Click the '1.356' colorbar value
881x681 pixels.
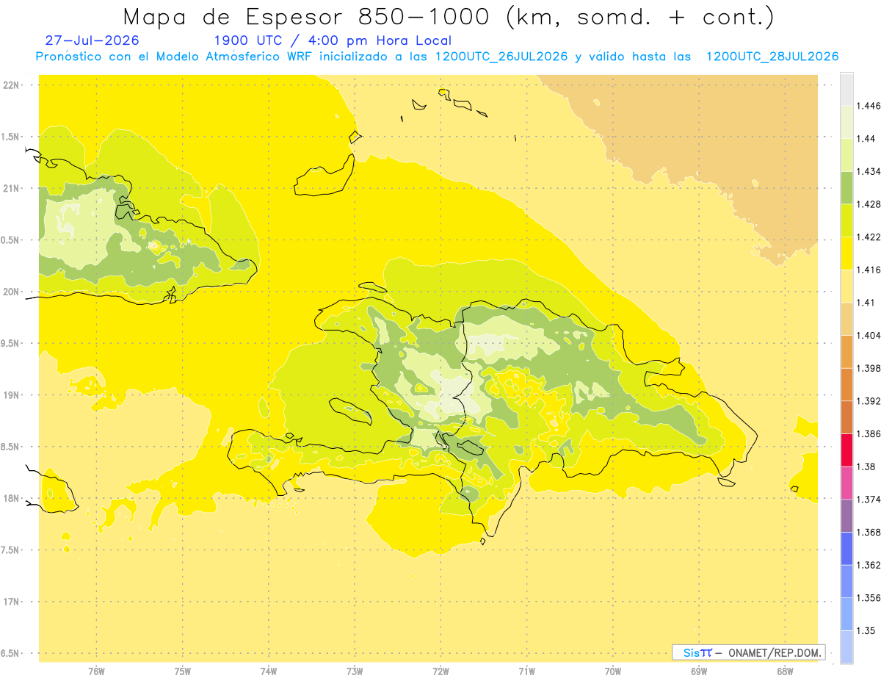pyautogui.click(x=868, y=598)
